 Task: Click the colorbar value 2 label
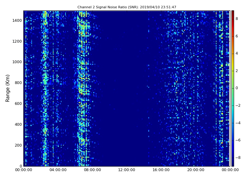point(237,71)
